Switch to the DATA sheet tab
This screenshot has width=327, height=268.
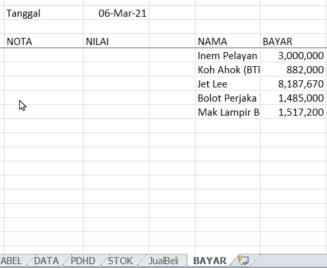pos(46,261)
